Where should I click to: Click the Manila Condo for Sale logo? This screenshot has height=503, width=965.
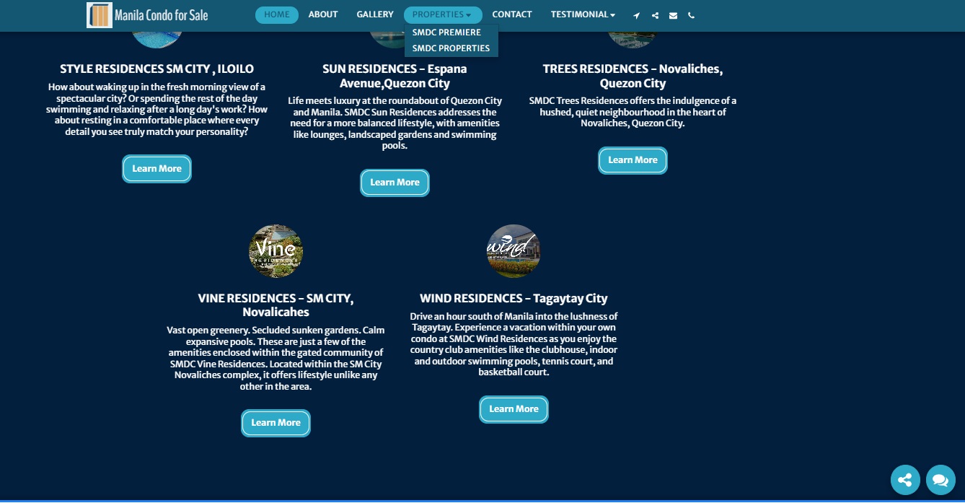point(147,14)
